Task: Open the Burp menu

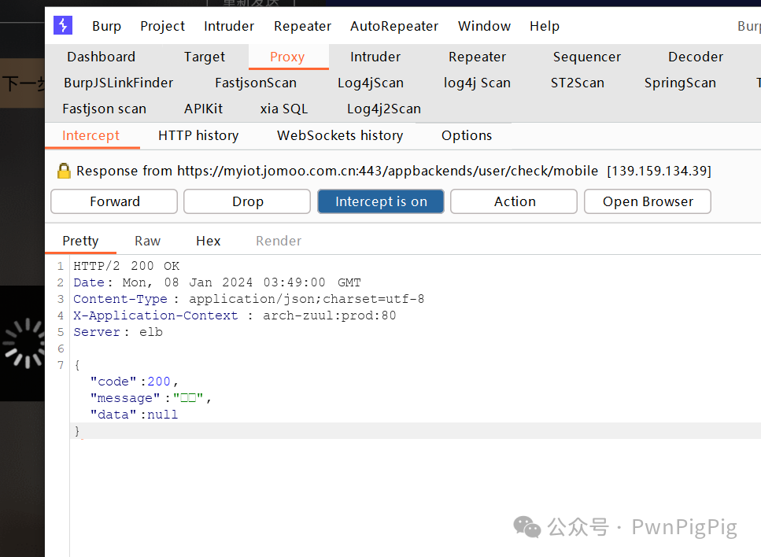Action: pos(107,26)
